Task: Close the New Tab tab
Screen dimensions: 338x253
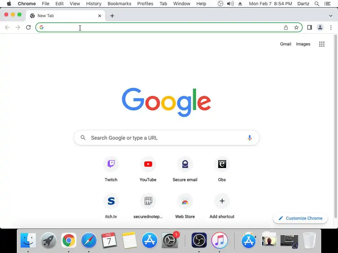Action: pos(100,16)
